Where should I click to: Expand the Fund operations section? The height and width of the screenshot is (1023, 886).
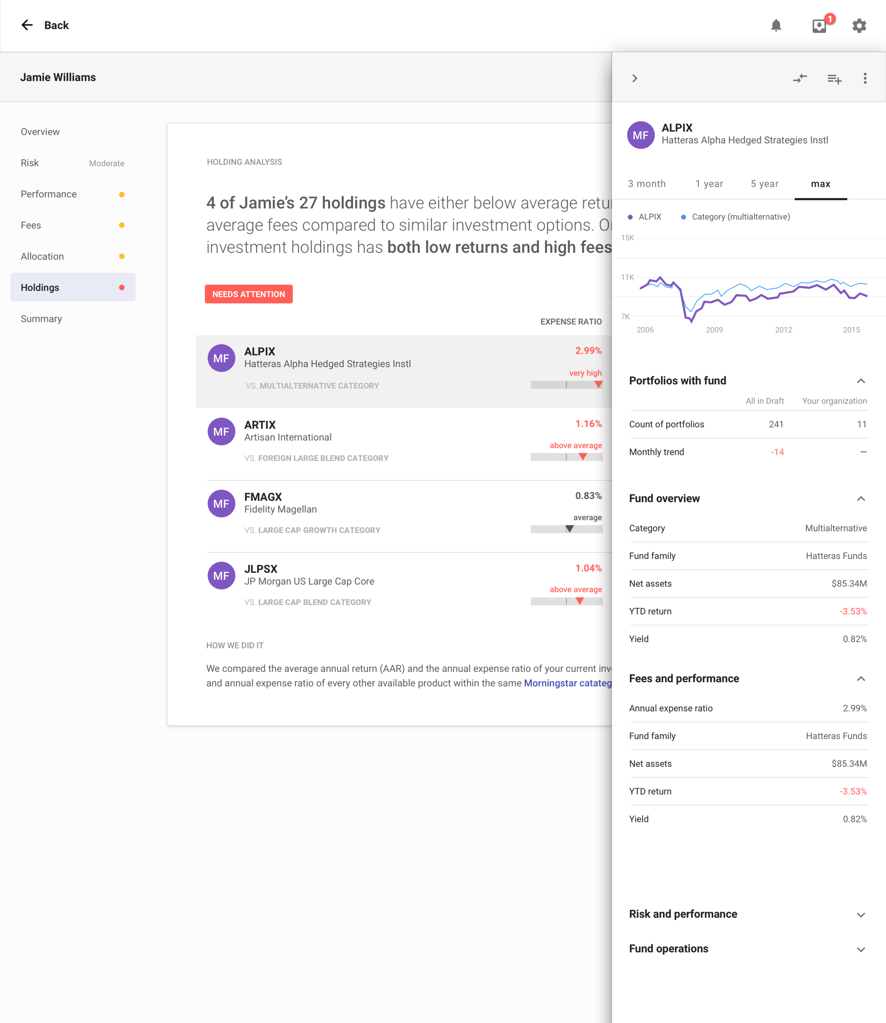point(861,949)
